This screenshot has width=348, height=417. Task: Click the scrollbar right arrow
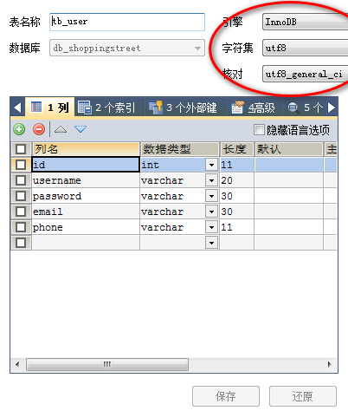point(330,364)
